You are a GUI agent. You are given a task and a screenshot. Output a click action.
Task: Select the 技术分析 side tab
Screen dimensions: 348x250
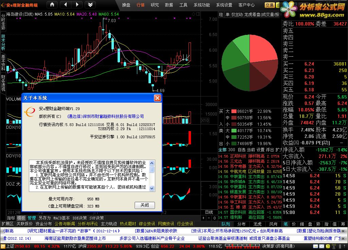tap(3, 42)
